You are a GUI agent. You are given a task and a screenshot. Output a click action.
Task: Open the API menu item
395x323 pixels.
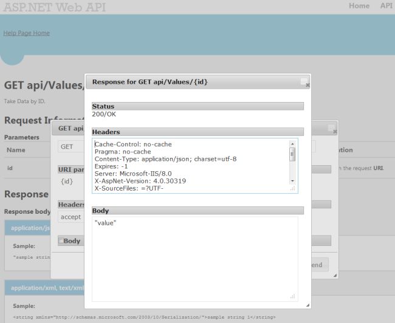(386, 6)
